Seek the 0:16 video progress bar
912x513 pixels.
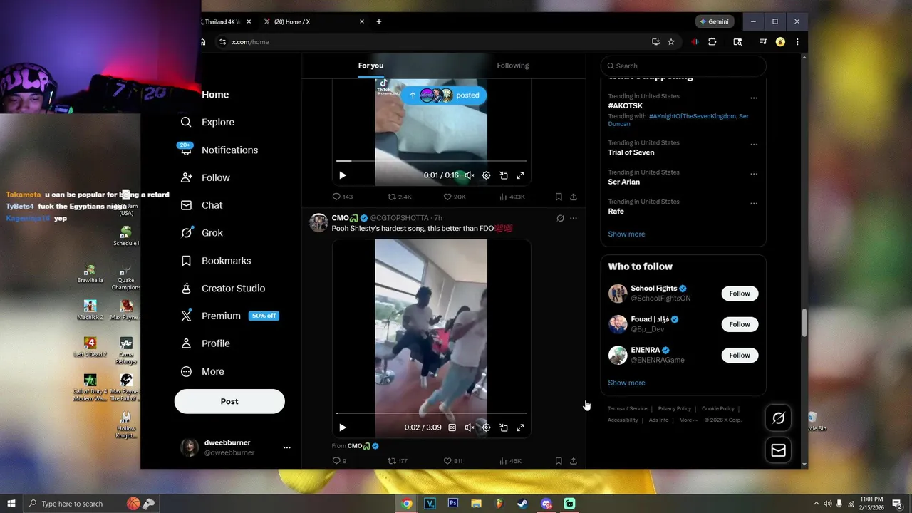[432, 161]
